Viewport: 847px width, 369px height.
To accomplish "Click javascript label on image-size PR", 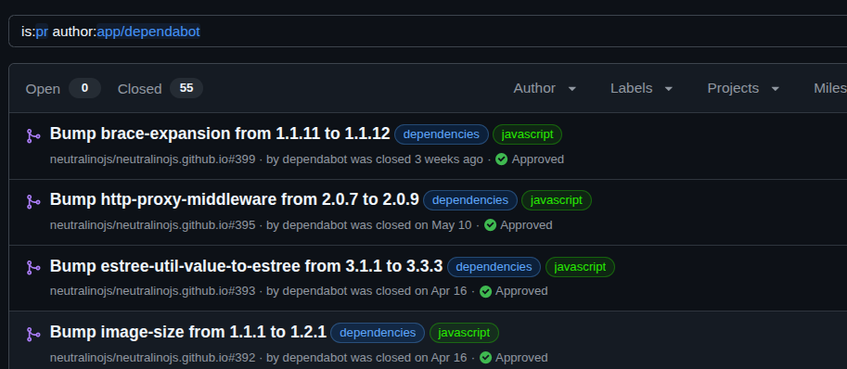I will (x=464, y=333).
